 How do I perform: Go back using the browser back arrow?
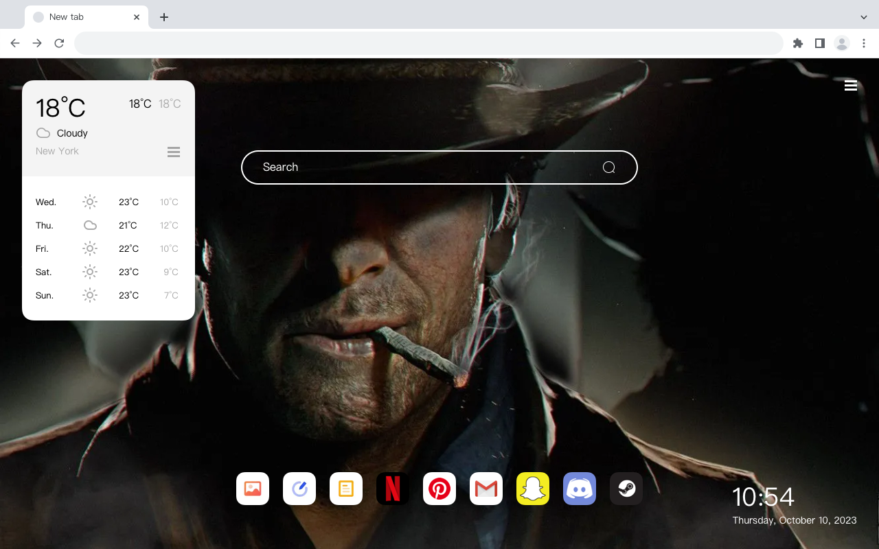click(x=15, y=43)
